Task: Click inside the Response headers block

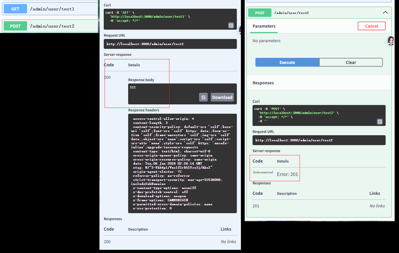Action: 182,163
